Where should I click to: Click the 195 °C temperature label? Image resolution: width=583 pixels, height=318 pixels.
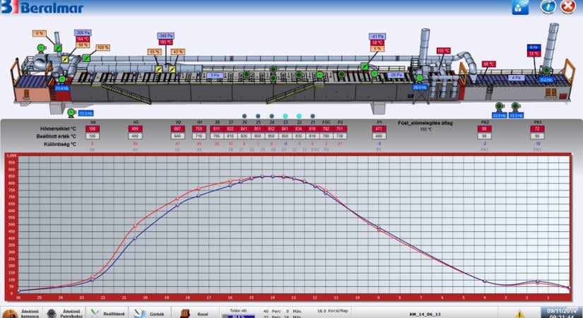[x=166, y=42]
